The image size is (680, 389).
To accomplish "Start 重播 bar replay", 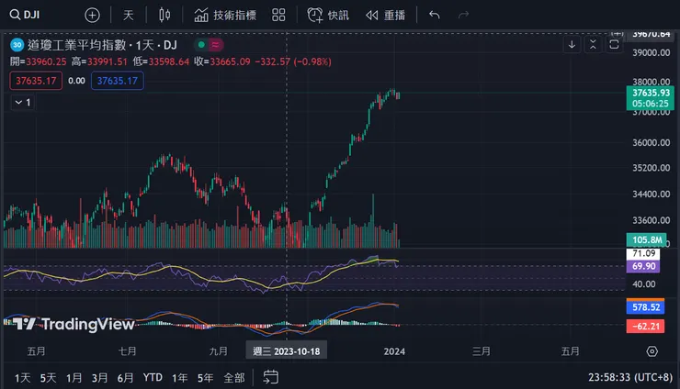I will [x=385, y=16].
